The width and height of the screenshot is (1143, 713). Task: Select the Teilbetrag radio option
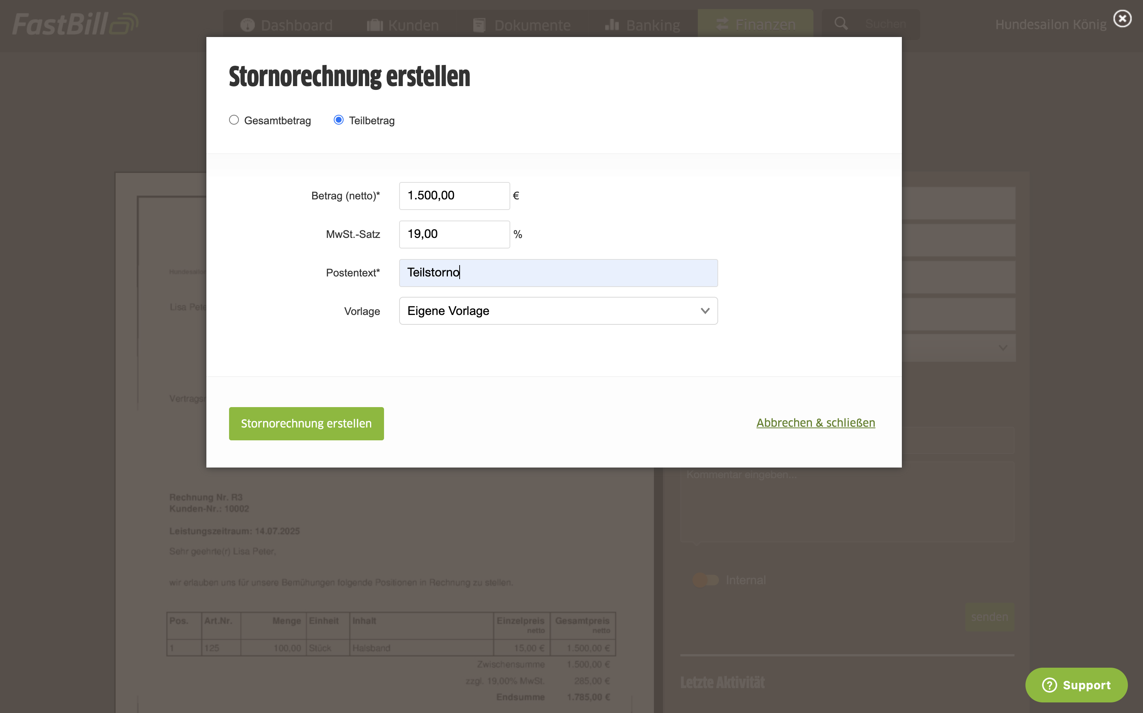[338, 120]
